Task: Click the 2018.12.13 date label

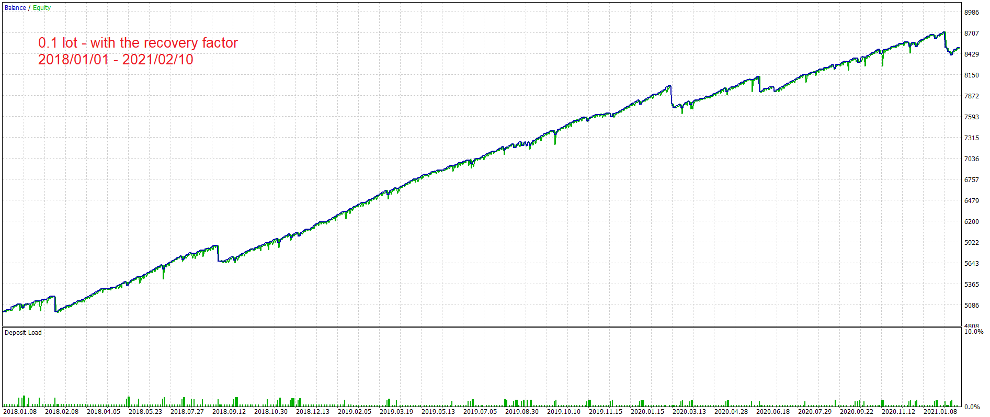Action: point(313,412)
